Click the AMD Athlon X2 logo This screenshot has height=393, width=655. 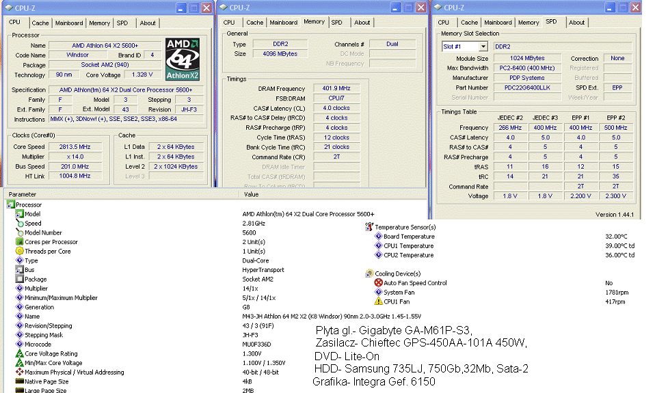pos(183,59)
